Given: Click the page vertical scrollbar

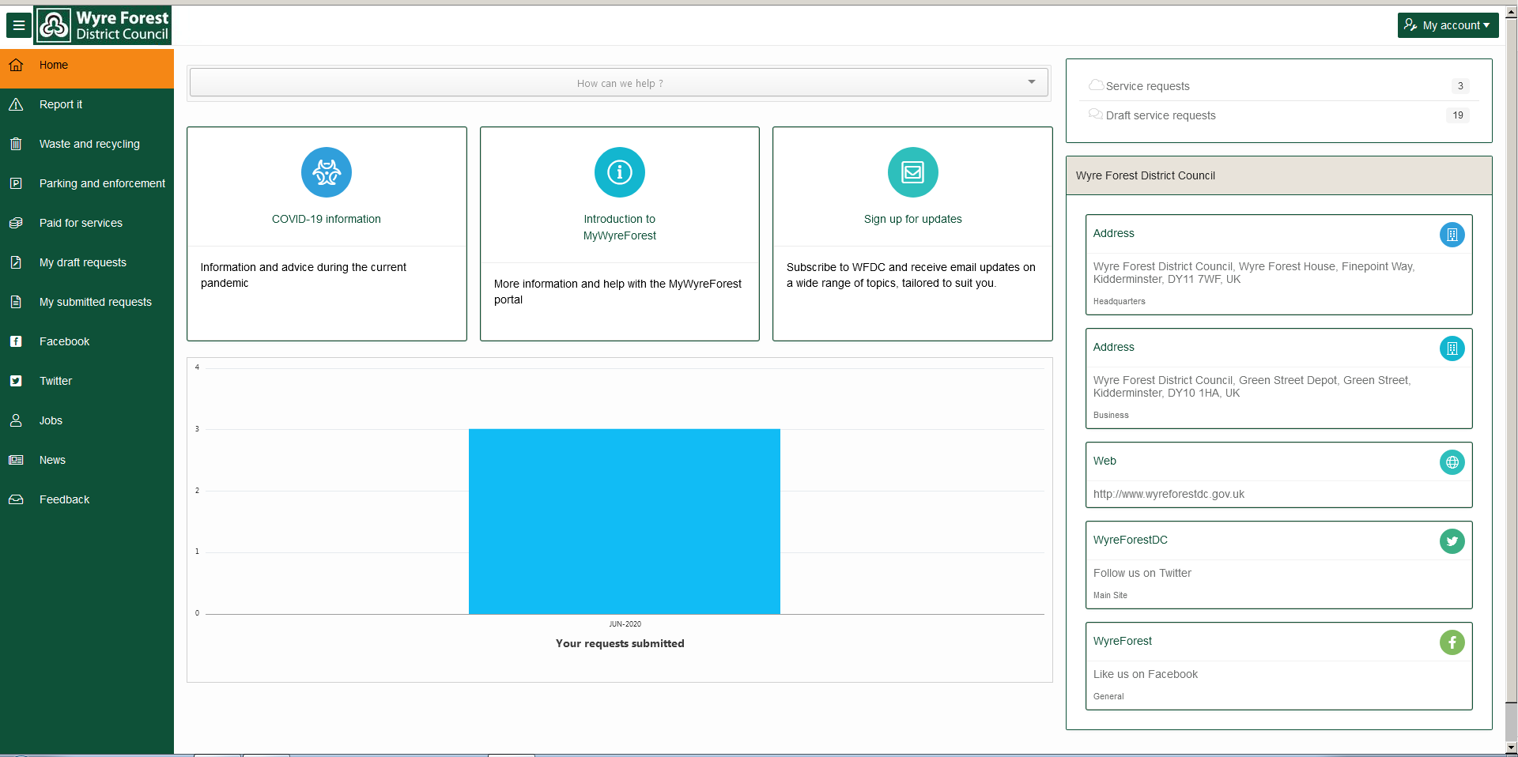Looking at the screenshot, I should click(x=1511, y=379).
